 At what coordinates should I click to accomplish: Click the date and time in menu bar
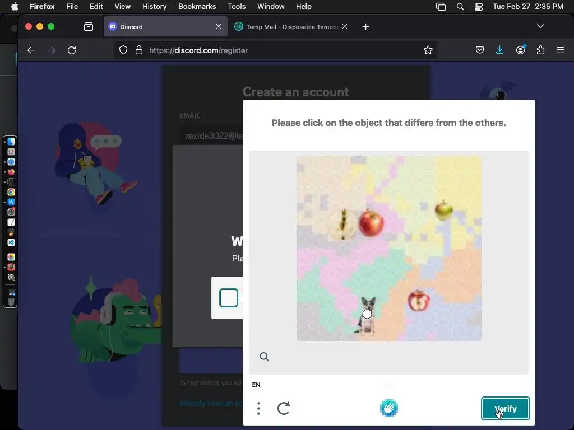point(527,6)
